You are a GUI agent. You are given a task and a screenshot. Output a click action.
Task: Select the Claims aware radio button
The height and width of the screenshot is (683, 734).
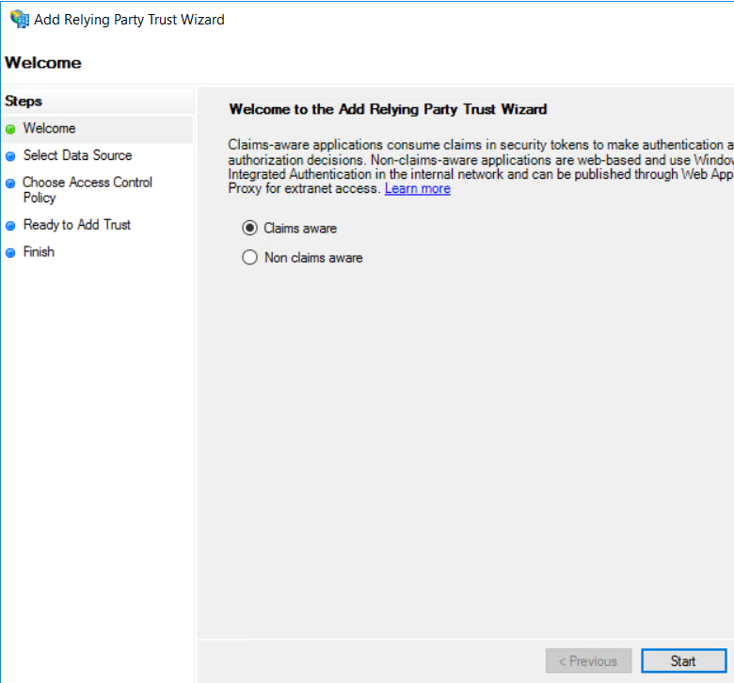tap(250, 228)
